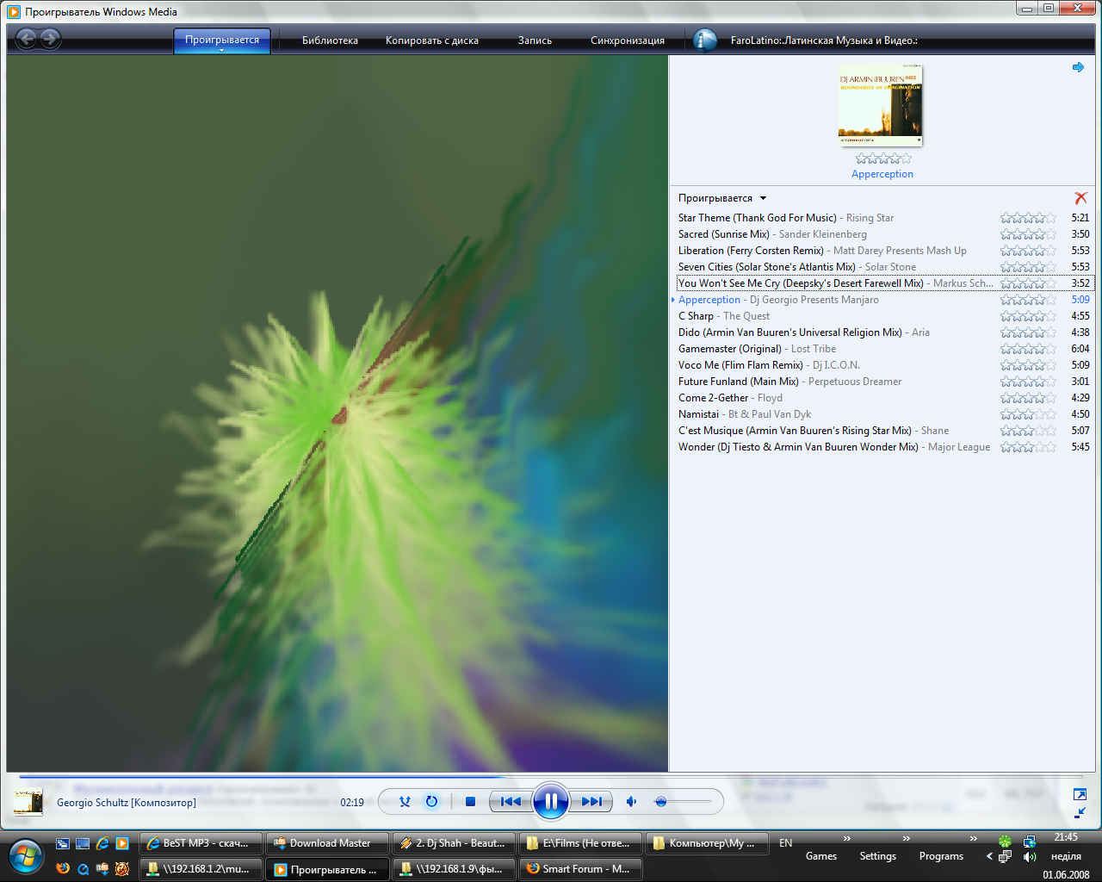Open the Windows Start orb

pyautogui.click(x=26, y=856)
